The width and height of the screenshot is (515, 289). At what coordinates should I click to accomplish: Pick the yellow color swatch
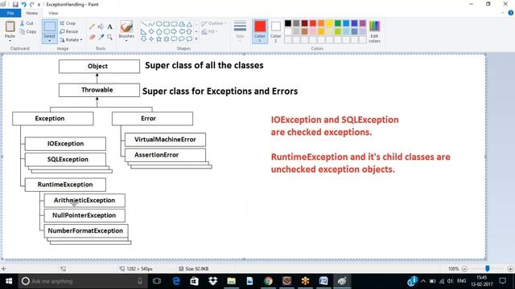(x=329, y=23)
